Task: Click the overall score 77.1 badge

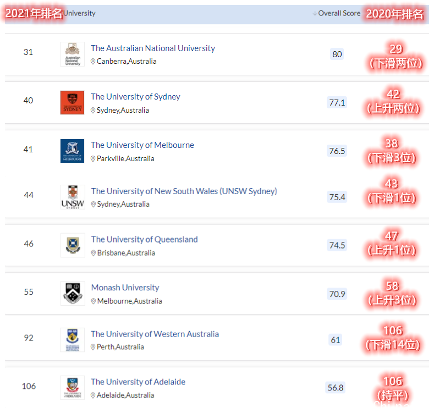Action: click(x=337, y=102)
